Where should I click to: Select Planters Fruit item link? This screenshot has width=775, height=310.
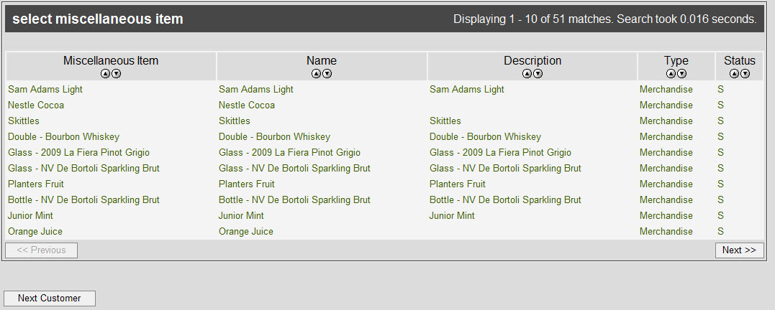point(35,184)
